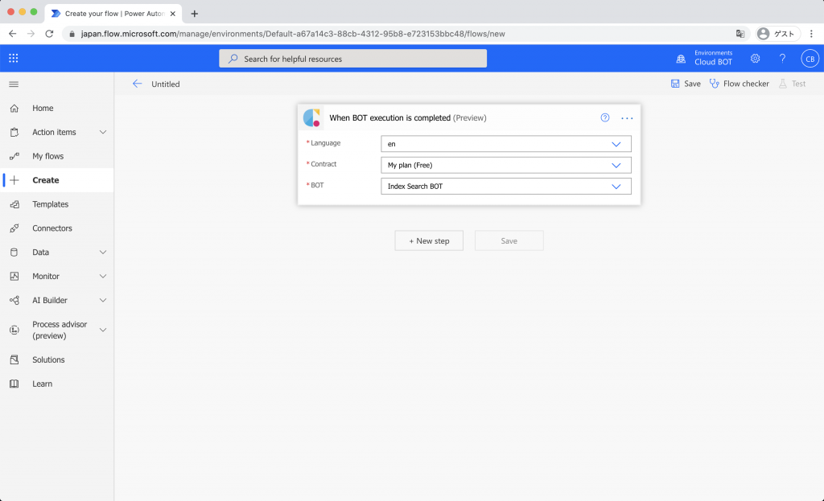The height and width of the screenshot is (501, 824).
Task: Click the Templates icon
Action: click(14, 204)
